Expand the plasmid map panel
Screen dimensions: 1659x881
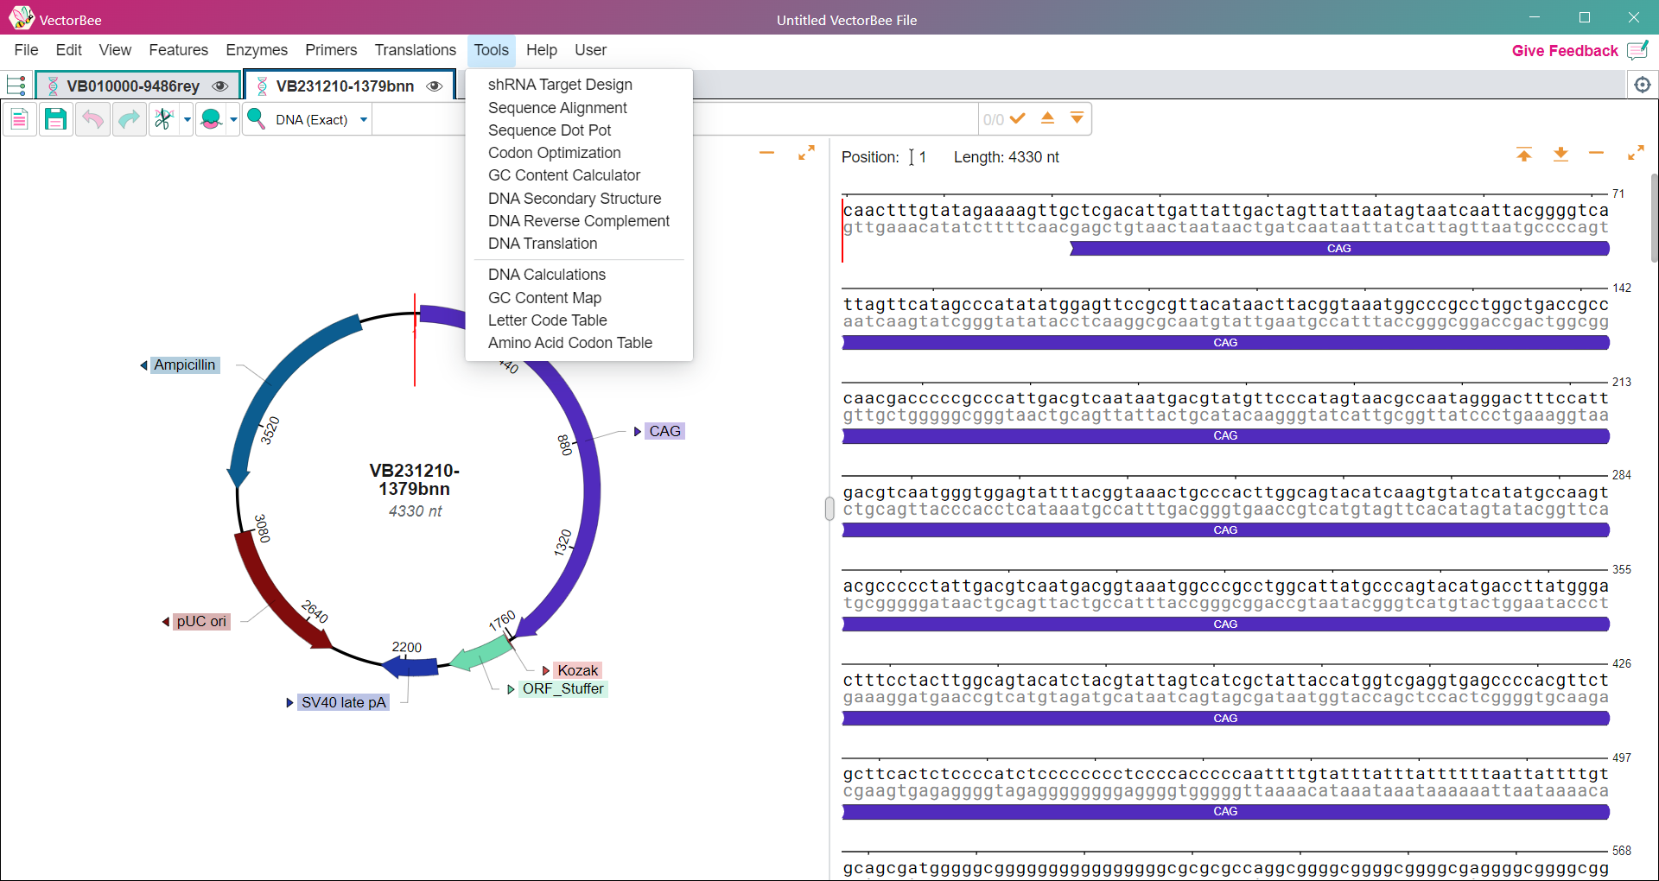tap(806, 153)
